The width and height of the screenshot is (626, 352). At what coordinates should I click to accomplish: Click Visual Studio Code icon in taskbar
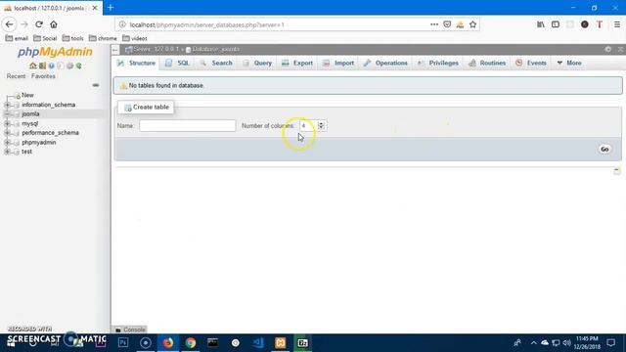click(258, 343)
